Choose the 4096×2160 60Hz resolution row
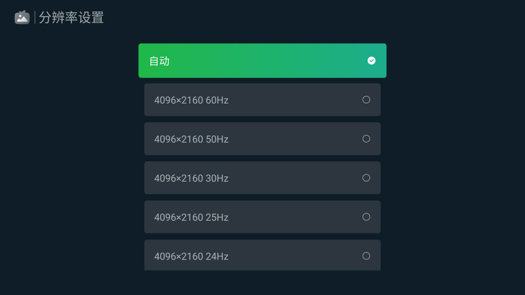Viewport: 525px width, 295px height. pyautogui.click(x=262, y=100)
